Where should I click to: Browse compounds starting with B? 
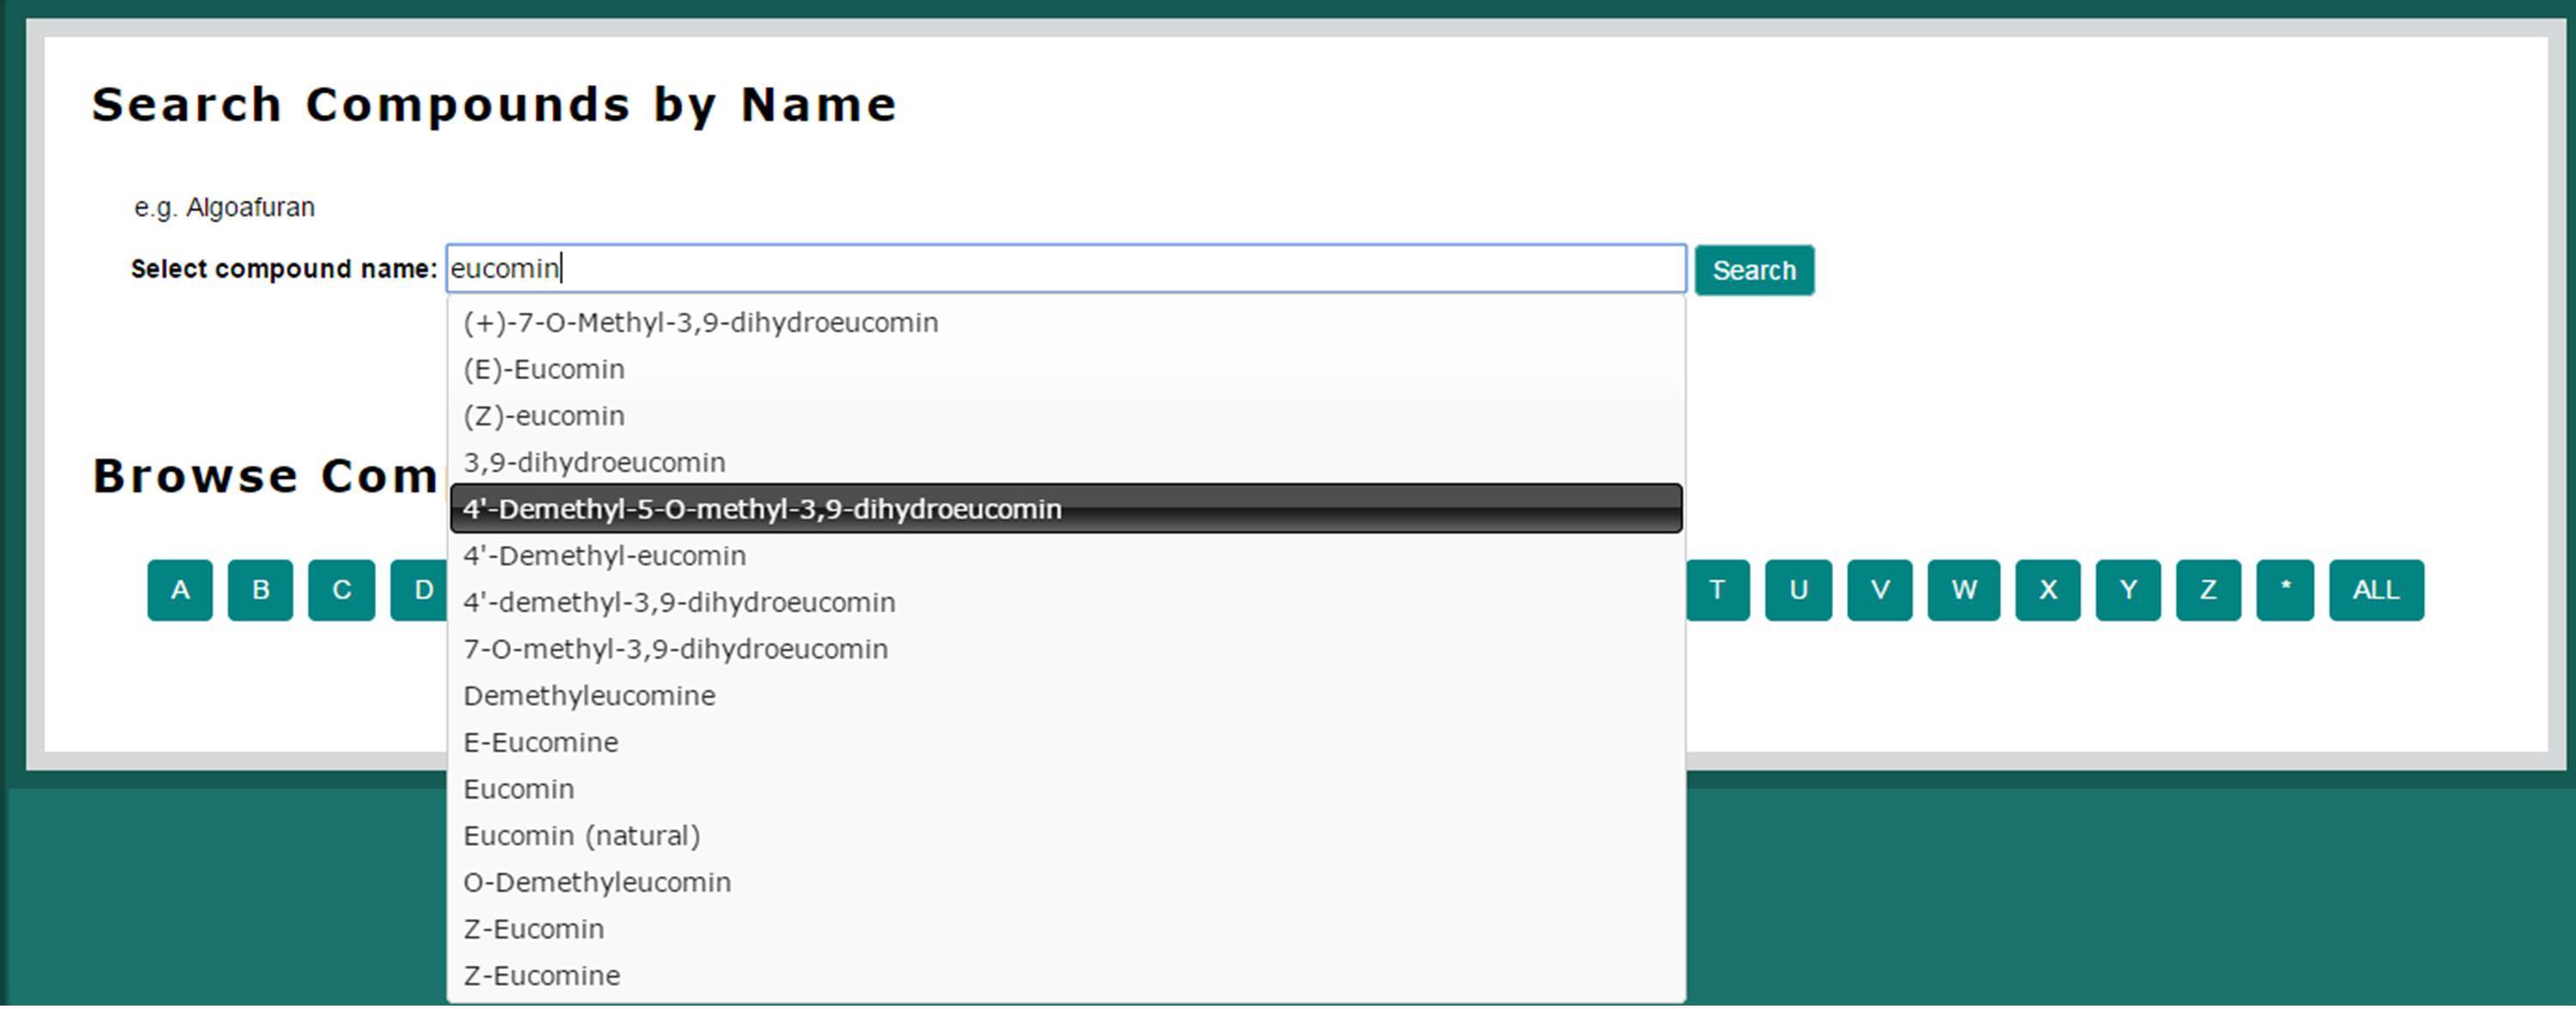coord(261,590)
